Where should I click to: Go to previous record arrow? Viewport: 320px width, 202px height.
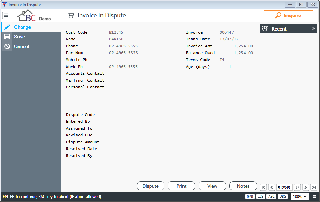tap(272, 187)
